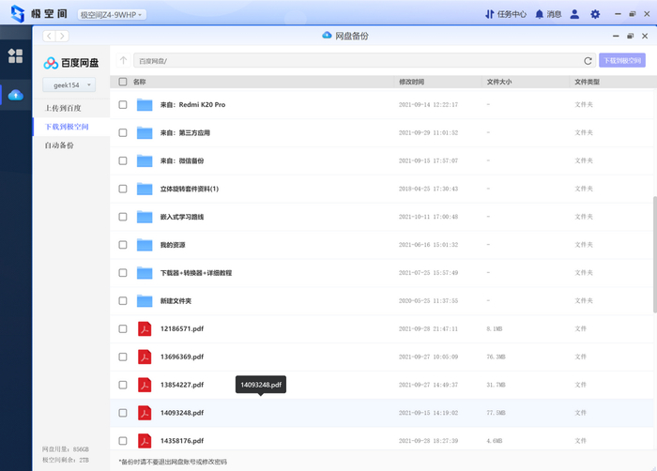Click the apps grid icon in sidebar
The height and width of the screenshot is (471, 657).
pos(16,55)
